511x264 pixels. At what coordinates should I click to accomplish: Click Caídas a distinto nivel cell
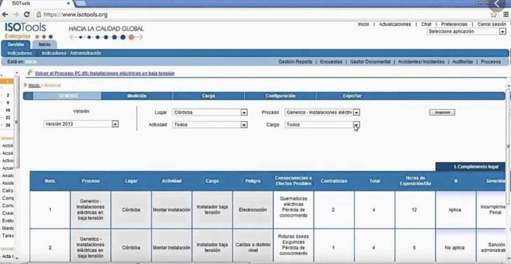click(x=253, y=248)
